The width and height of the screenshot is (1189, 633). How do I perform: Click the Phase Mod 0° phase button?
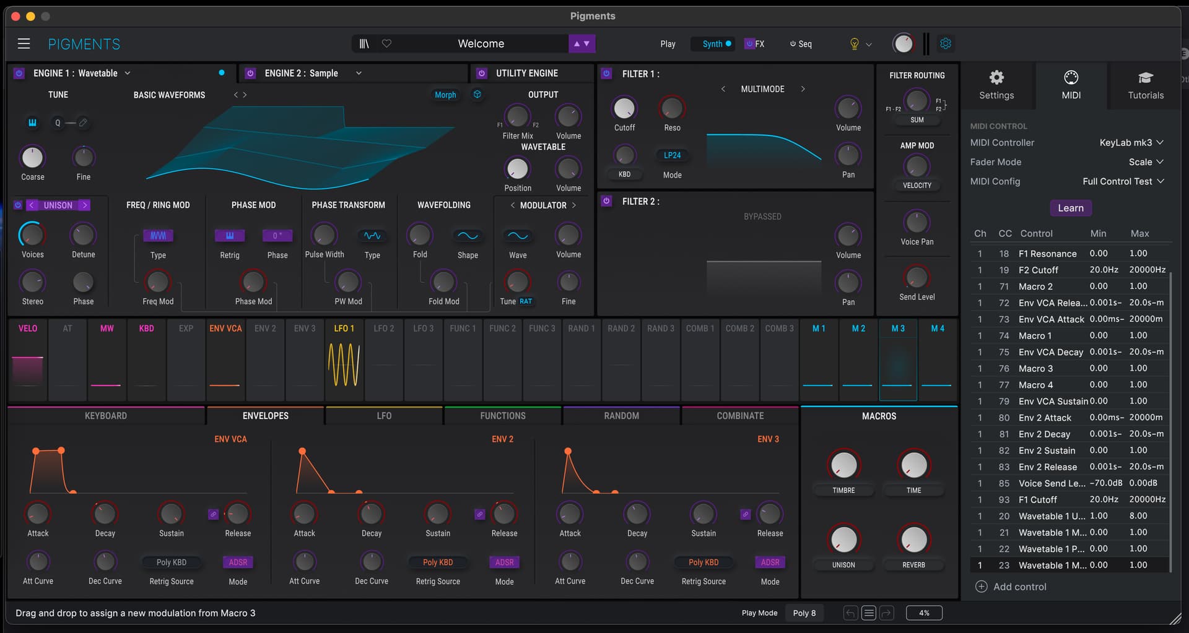point(277,236)
